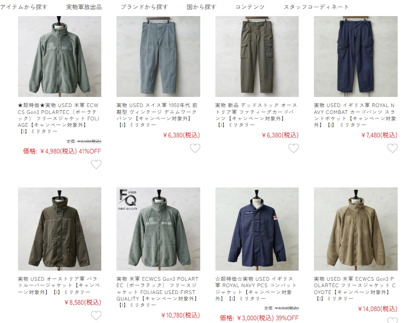The image size is (417, 323).
Task: Click heart icon under Swiss denim work pants
Action: 195,148
